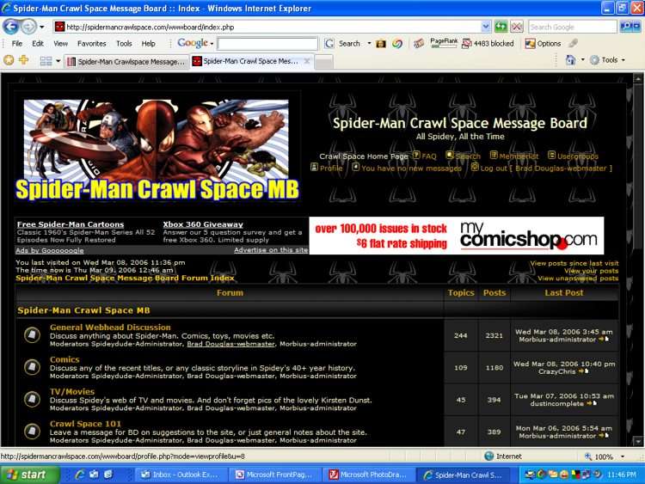The height and width of the screenshot is (484, 645).
Task: Click the Home icon in the command bar
Action: click(570, 60)
